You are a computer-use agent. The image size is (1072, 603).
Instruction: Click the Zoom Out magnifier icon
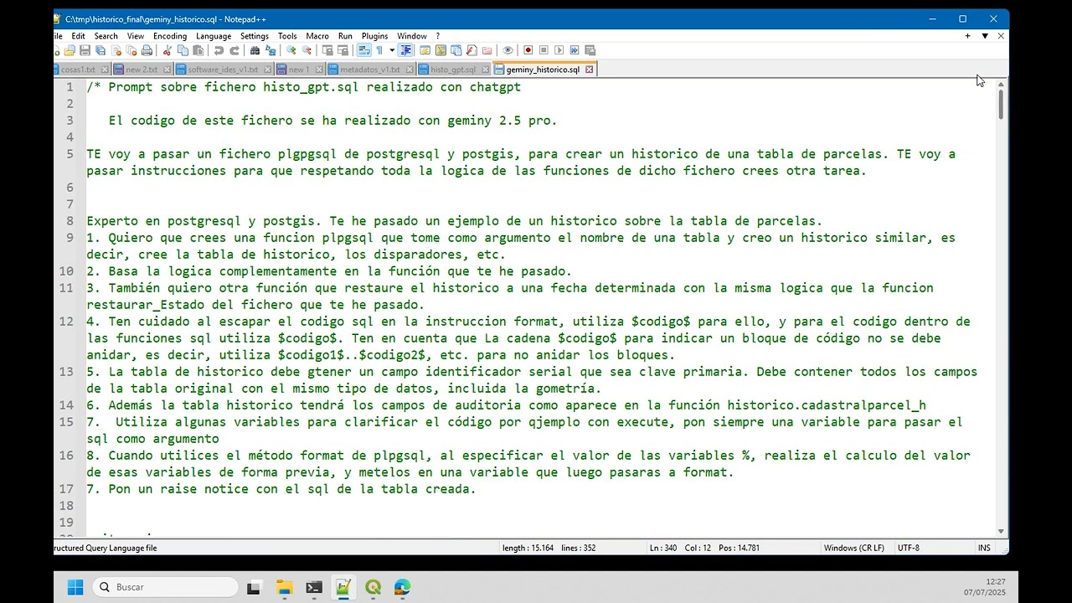pyautogui.click(x=307, y=50)
